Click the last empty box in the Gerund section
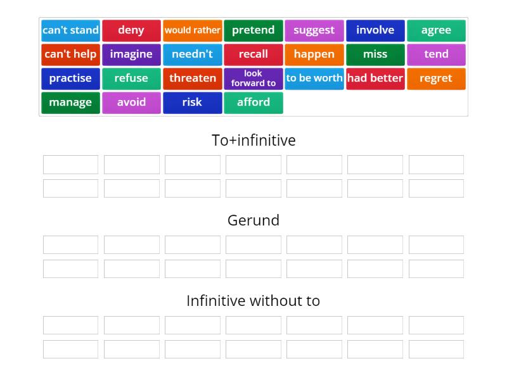The image size is (507, 380). 436,268
